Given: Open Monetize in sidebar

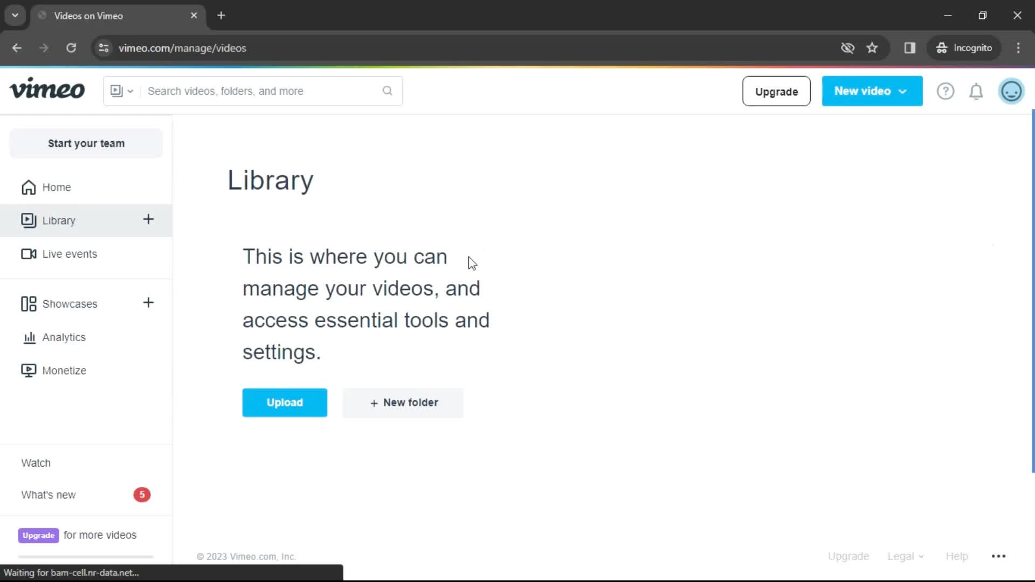Looking at the screenshot, I should tap(86, 371).
